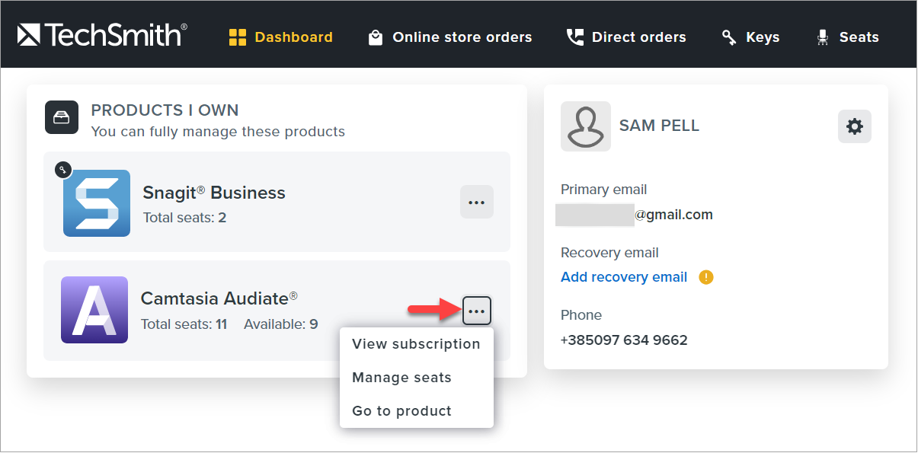Open Snagit Business three-dot options menu
The image size is (918, 453).
(477, 202)
